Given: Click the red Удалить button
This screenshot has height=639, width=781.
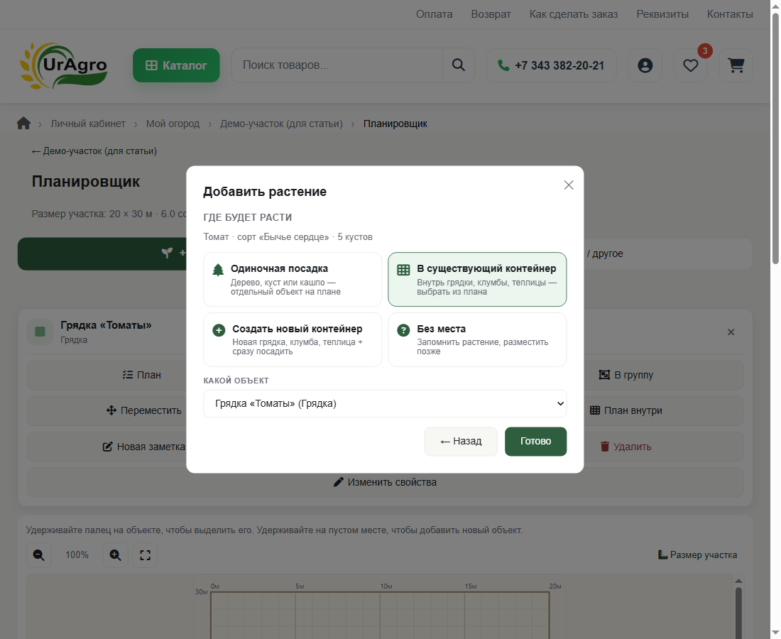Looking at the screenshot, I should point(626,447).
